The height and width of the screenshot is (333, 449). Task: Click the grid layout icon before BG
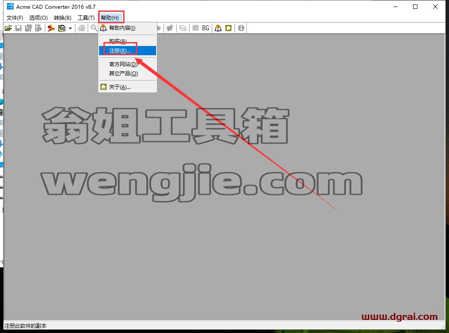click(x=196, y=28)
